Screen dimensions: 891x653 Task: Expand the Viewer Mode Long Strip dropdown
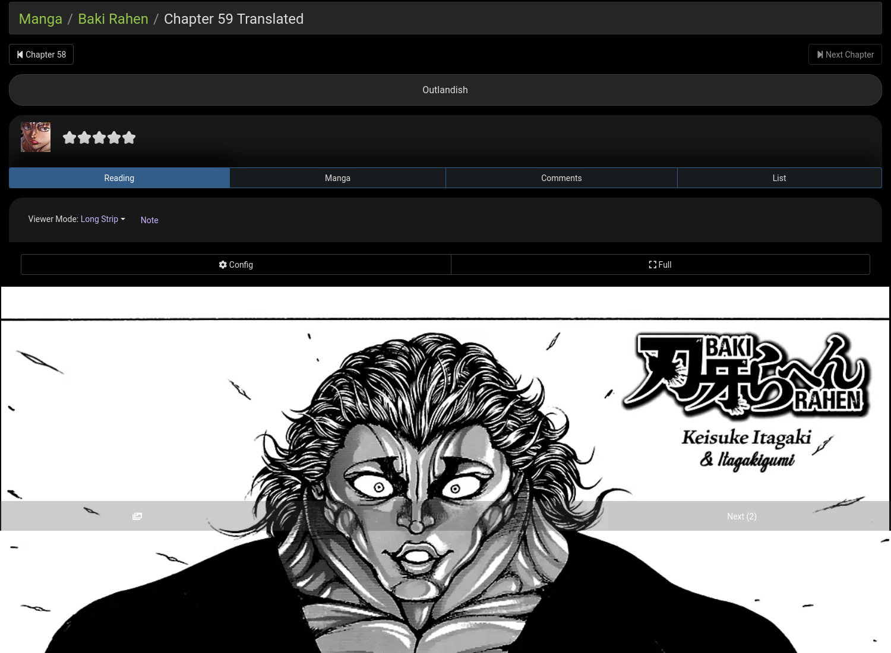coord(103,219)
